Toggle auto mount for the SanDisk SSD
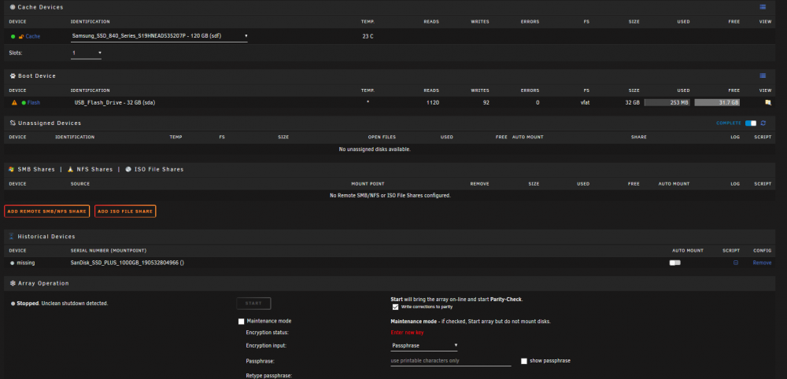The width and height of the screenshot is (787, 379). click(x=675, y=263)
